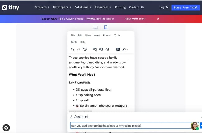Image resolution: width=202 pixels, height=133 pixels.
Task: Click the AI Assistant dialog title
Action: (x=79, y=117)
